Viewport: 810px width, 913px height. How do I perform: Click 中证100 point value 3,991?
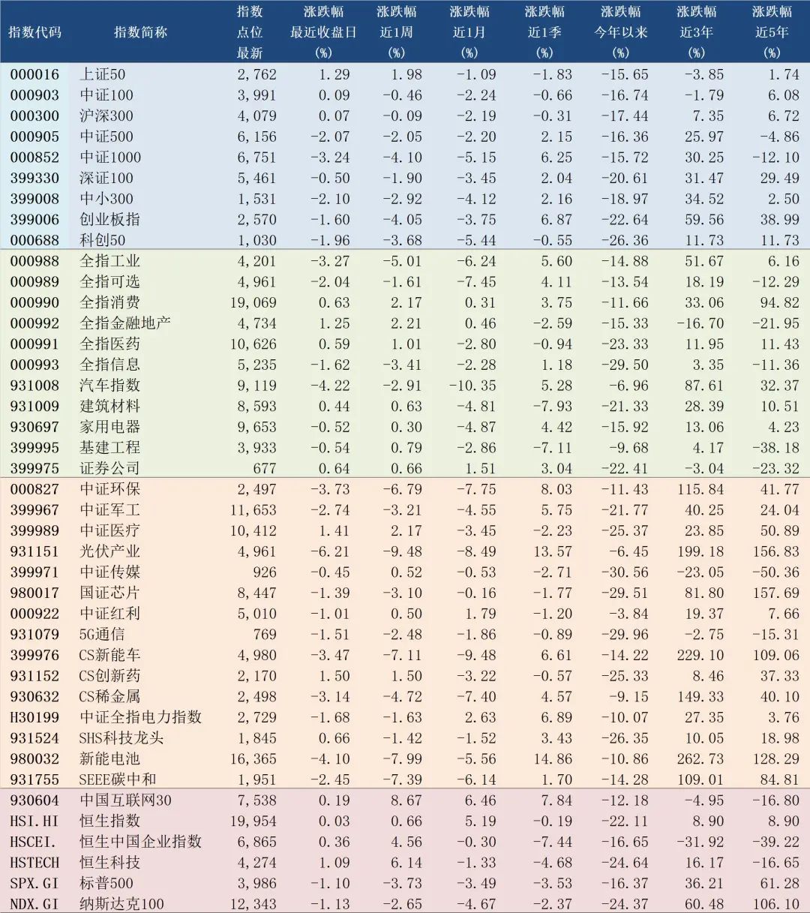pos(257,95)
